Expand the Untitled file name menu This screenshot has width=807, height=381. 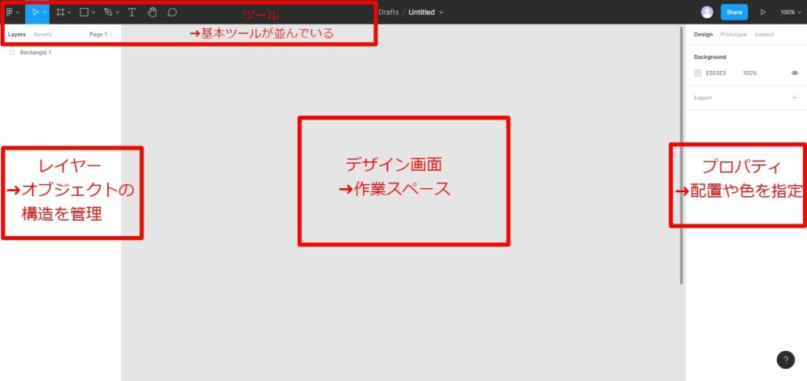[x=426, y=12]
